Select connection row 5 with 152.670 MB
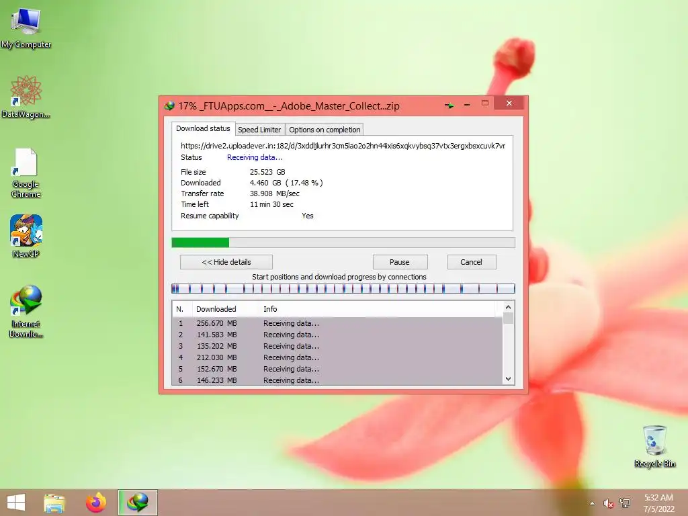The image size is (688, 516). point(337,369)
